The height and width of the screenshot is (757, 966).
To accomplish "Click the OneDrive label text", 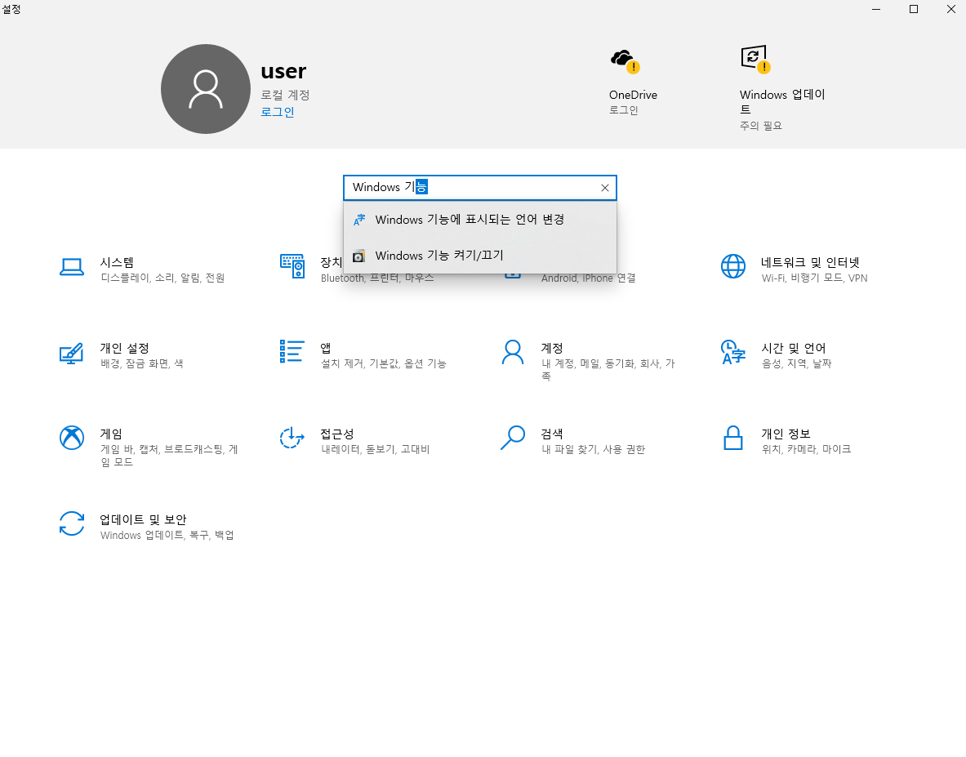I will (x=633, y=95).
